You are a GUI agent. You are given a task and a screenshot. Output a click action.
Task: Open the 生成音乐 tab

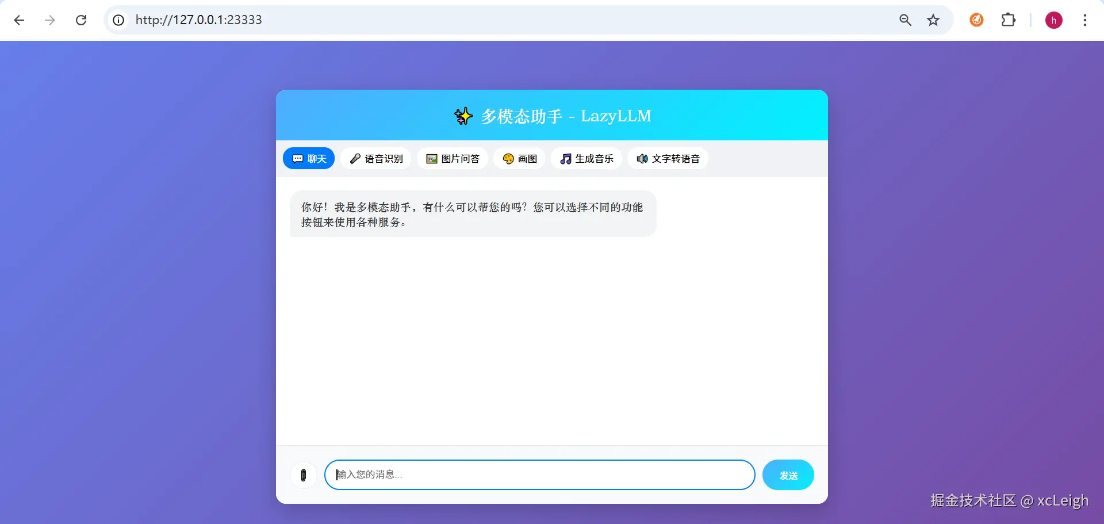click(x=586, y=158)
